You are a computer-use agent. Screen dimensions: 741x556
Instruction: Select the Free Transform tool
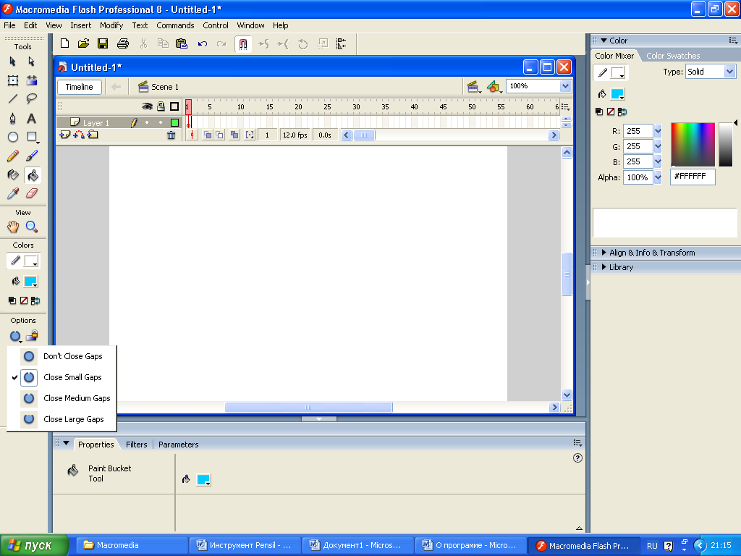13,80
